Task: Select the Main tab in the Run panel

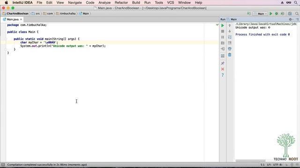Action: (232, 19)
